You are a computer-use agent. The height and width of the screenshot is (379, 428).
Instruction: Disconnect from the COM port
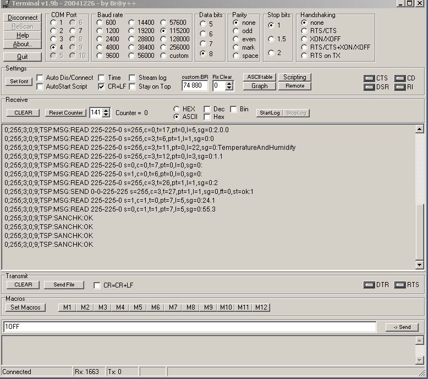(23, 18)
